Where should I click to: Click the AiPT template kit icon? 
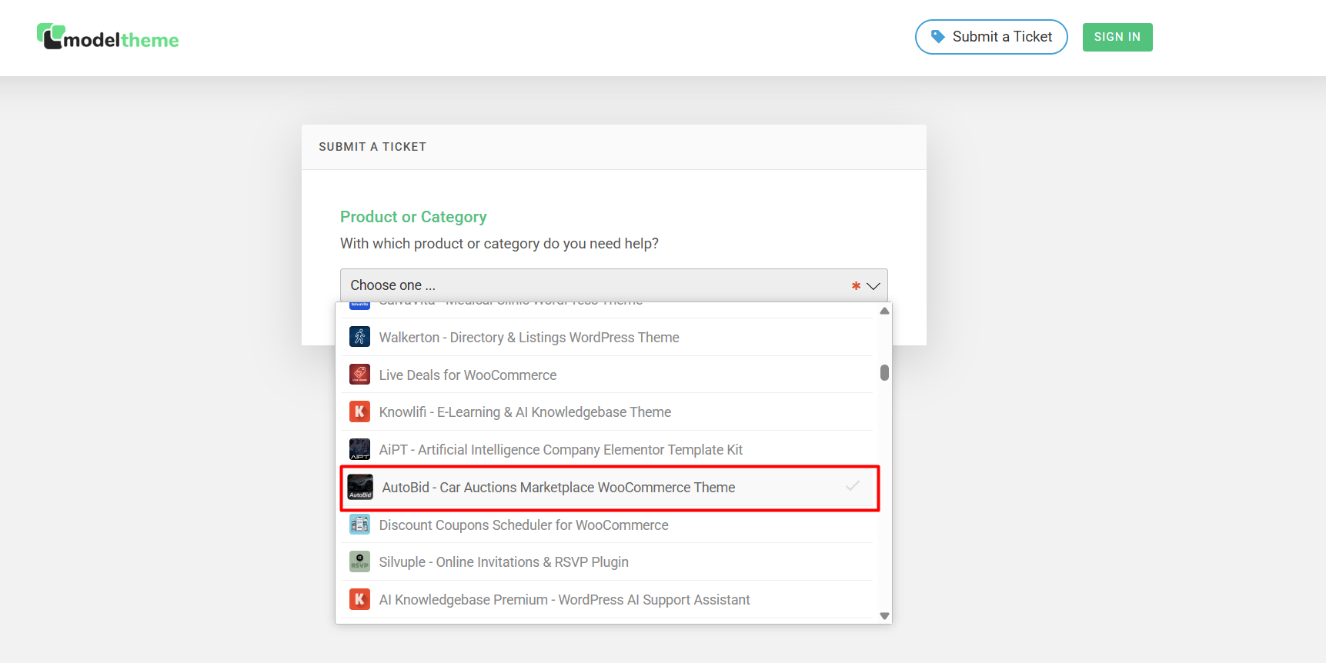359,449
